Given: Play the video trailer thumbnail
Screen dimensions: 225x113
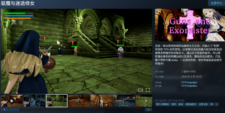Looking at the screenshot, I should 12,101.
